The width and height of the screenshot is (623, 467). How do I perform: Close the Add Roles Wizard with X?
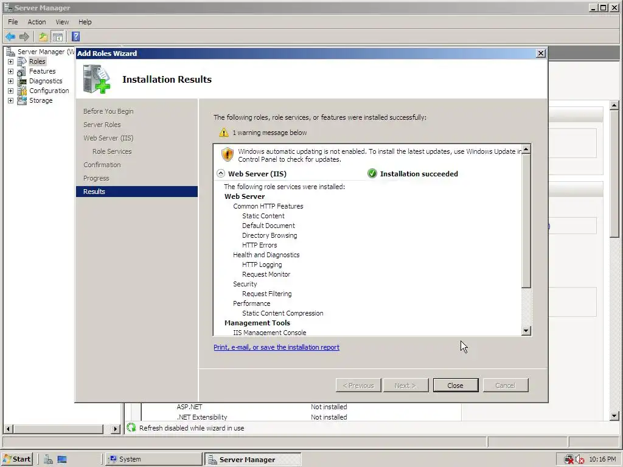tap(541, 54)
